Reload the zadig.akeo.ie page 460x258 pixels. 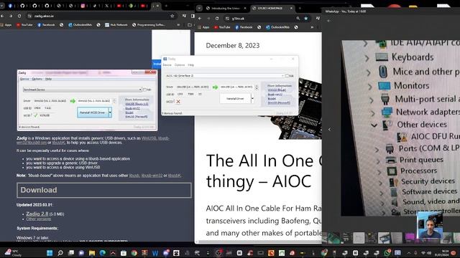coord(19,16)
